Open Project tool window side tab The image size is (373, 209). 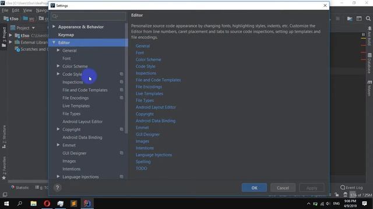[x=4, y=37]
